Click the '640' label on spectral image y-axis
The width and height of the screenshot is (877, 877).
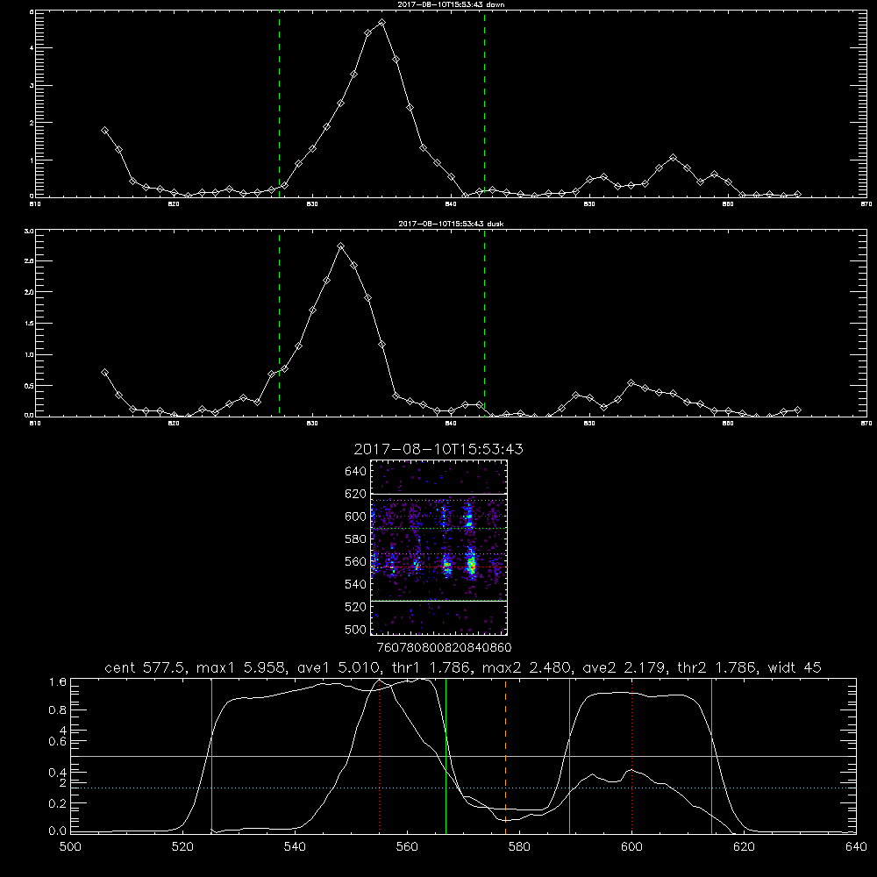click(356, 472)
